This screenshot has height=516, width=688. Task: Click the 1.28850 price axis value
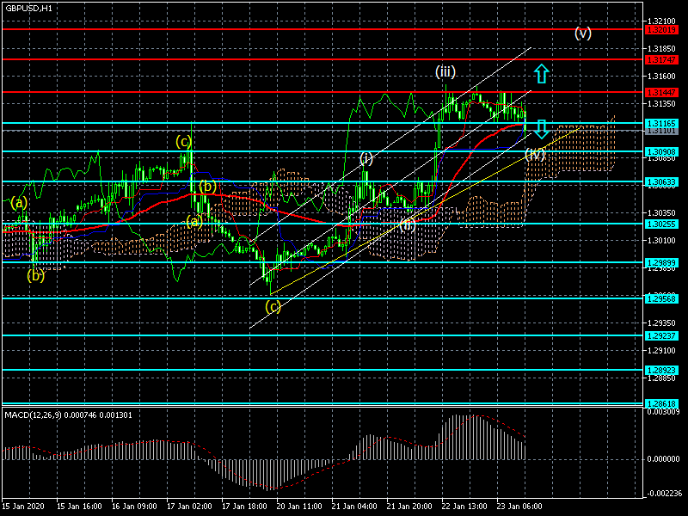tap(661, 378)
